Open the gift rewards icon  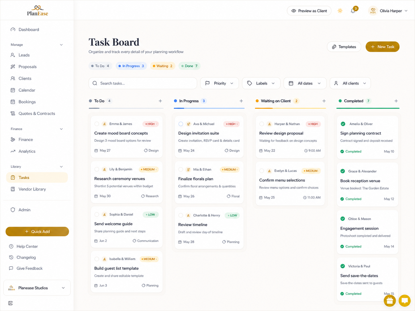[x=390, y=301]
